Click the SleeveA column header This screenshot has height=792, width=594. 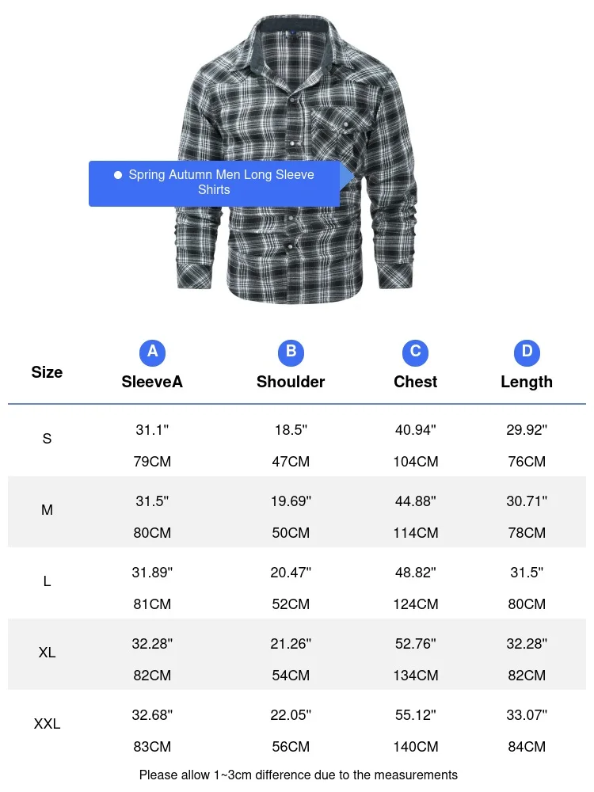[x=152, y=382]
